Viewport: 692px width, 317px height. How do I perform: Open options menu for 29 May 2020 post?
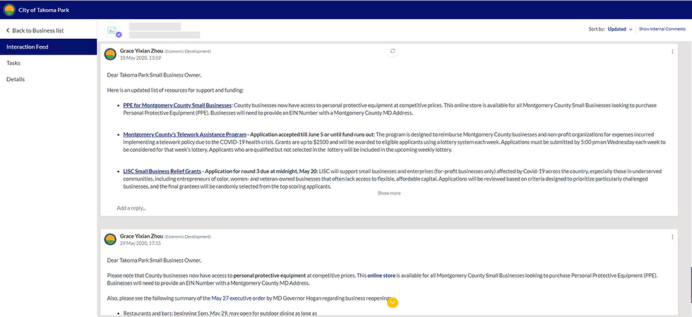coord(672,237)
